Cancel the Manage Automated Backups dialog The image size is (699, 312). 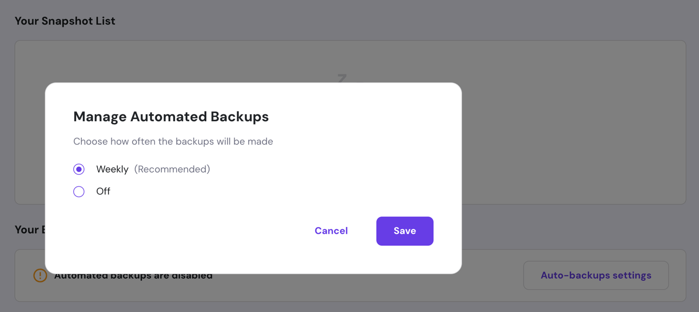(x=331, y=231)
